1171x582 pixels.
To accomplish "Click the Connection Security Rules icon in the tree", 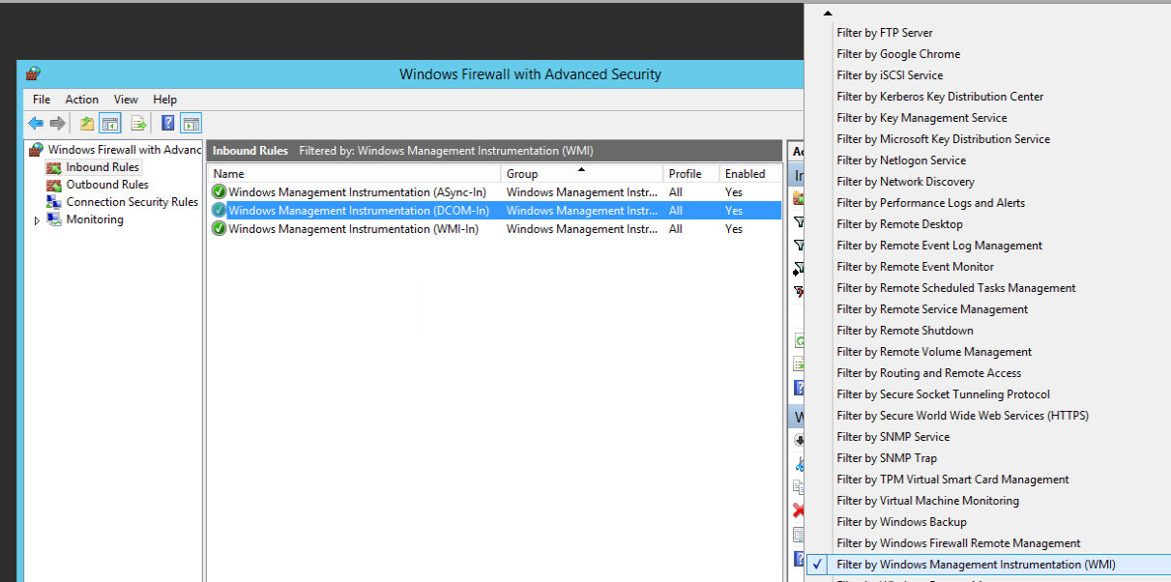I will pos(54,202).
